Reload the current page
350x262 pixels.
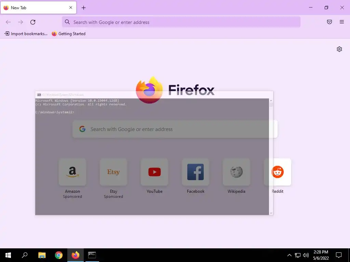[x=33, y=22]
